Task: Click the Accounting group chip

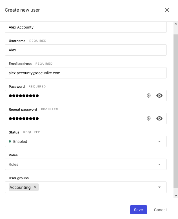Action: coord(20,187)
